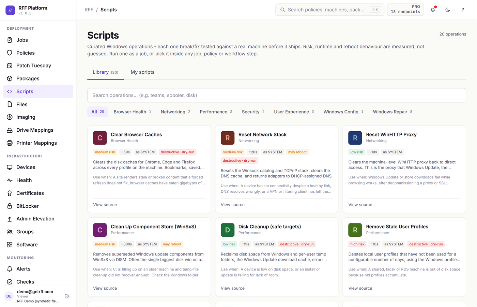This screenshot has width=477, height=307.
Task: Open Checks via its checkmark circle icon
Action: tap(10, 282)
